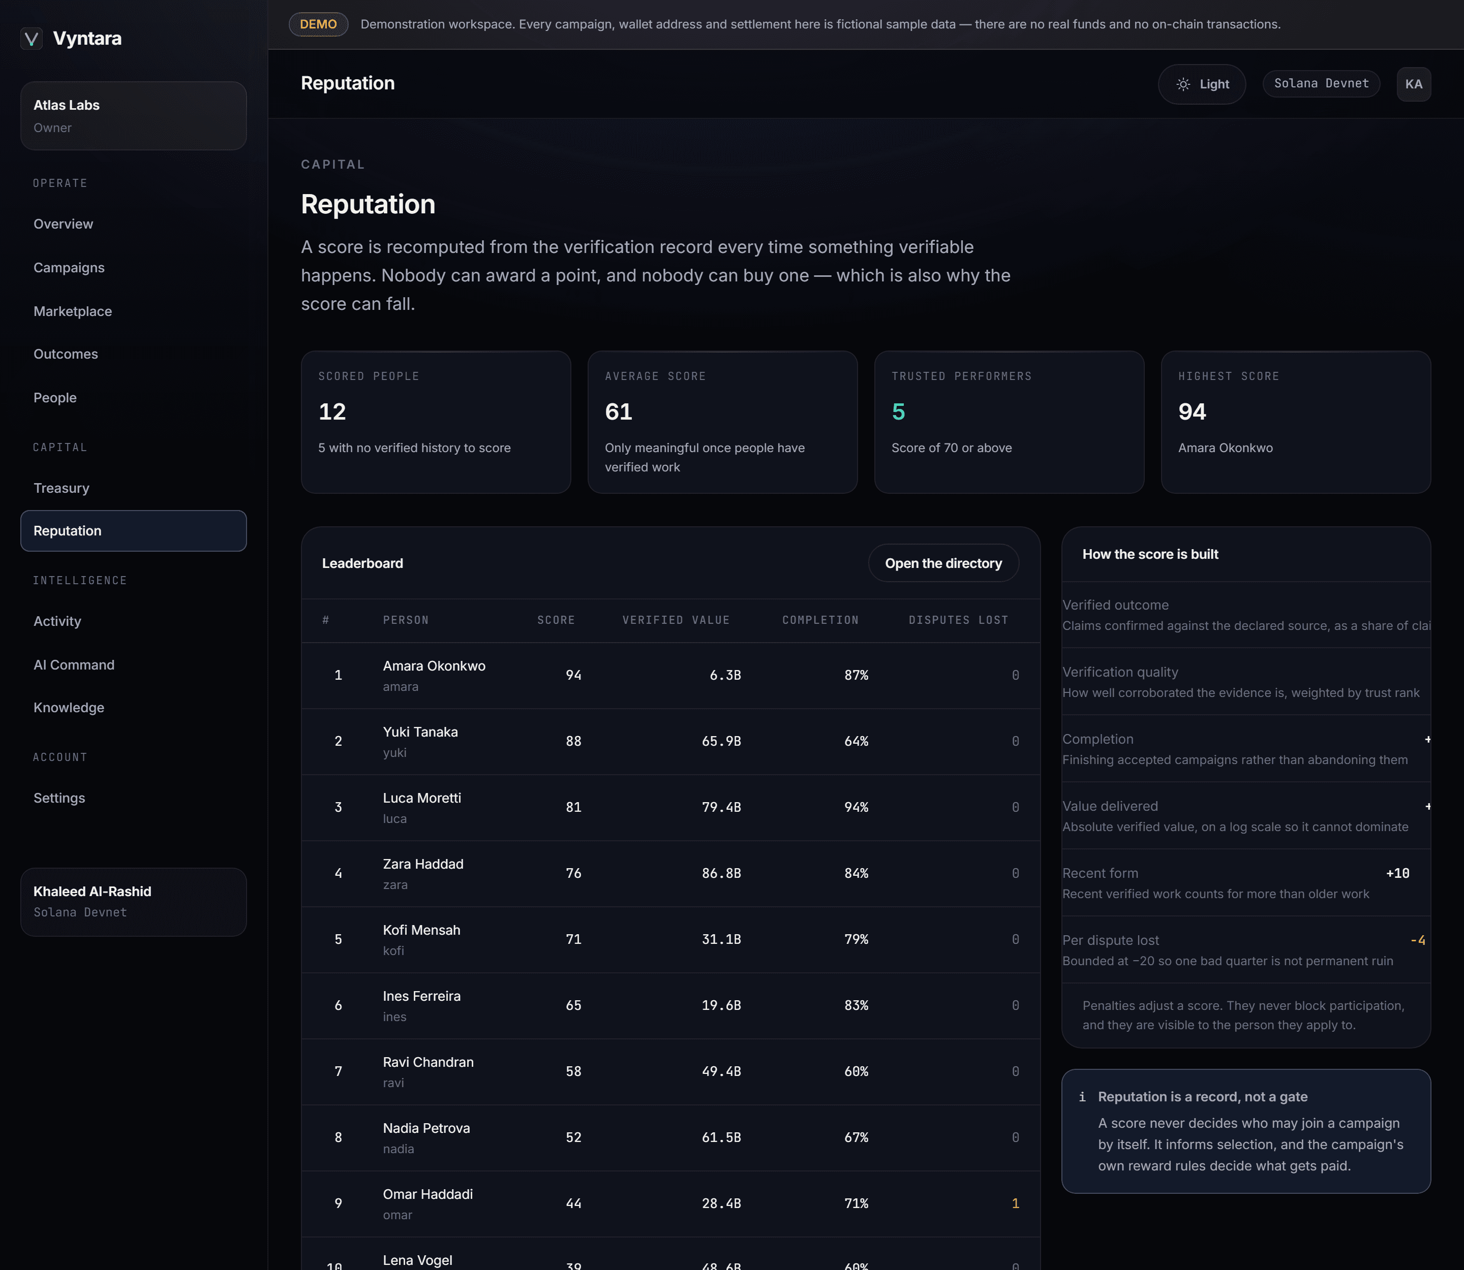Viewport: 1464px width, 1270px height.
Task: Click Yuki Tanaka's 65.9B verified value
Action: pyautogui.click(x=721, y=741)
